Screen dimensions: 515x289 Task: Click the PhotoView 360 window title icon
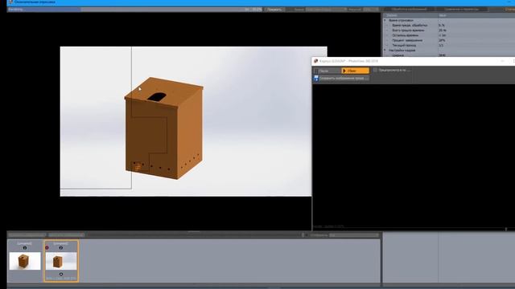tap(315, 61)
